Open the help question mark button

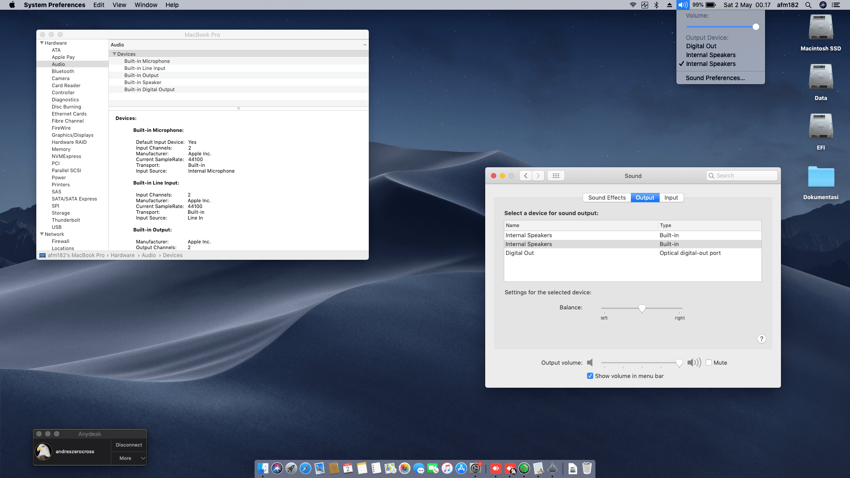(x=761, y=339)
